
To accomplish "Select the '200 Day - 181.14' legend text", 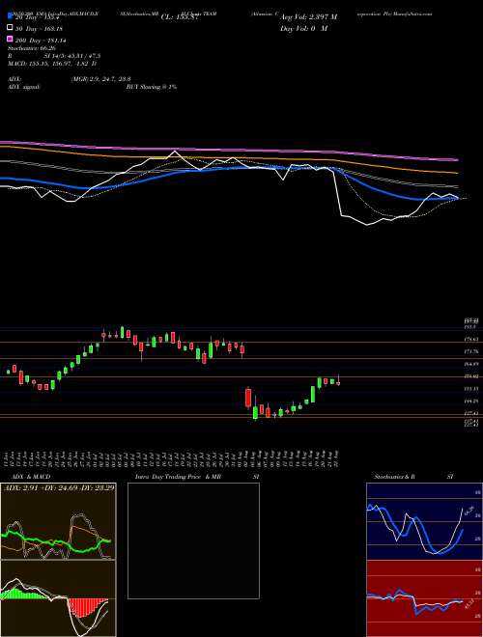I will point(42,41).
